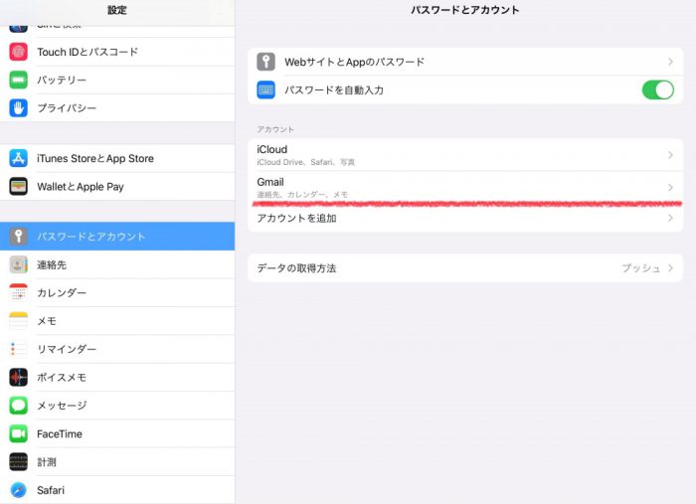
Task: Tap the Wallet icon
Action: pyautogui.click(x=18, y=186)
